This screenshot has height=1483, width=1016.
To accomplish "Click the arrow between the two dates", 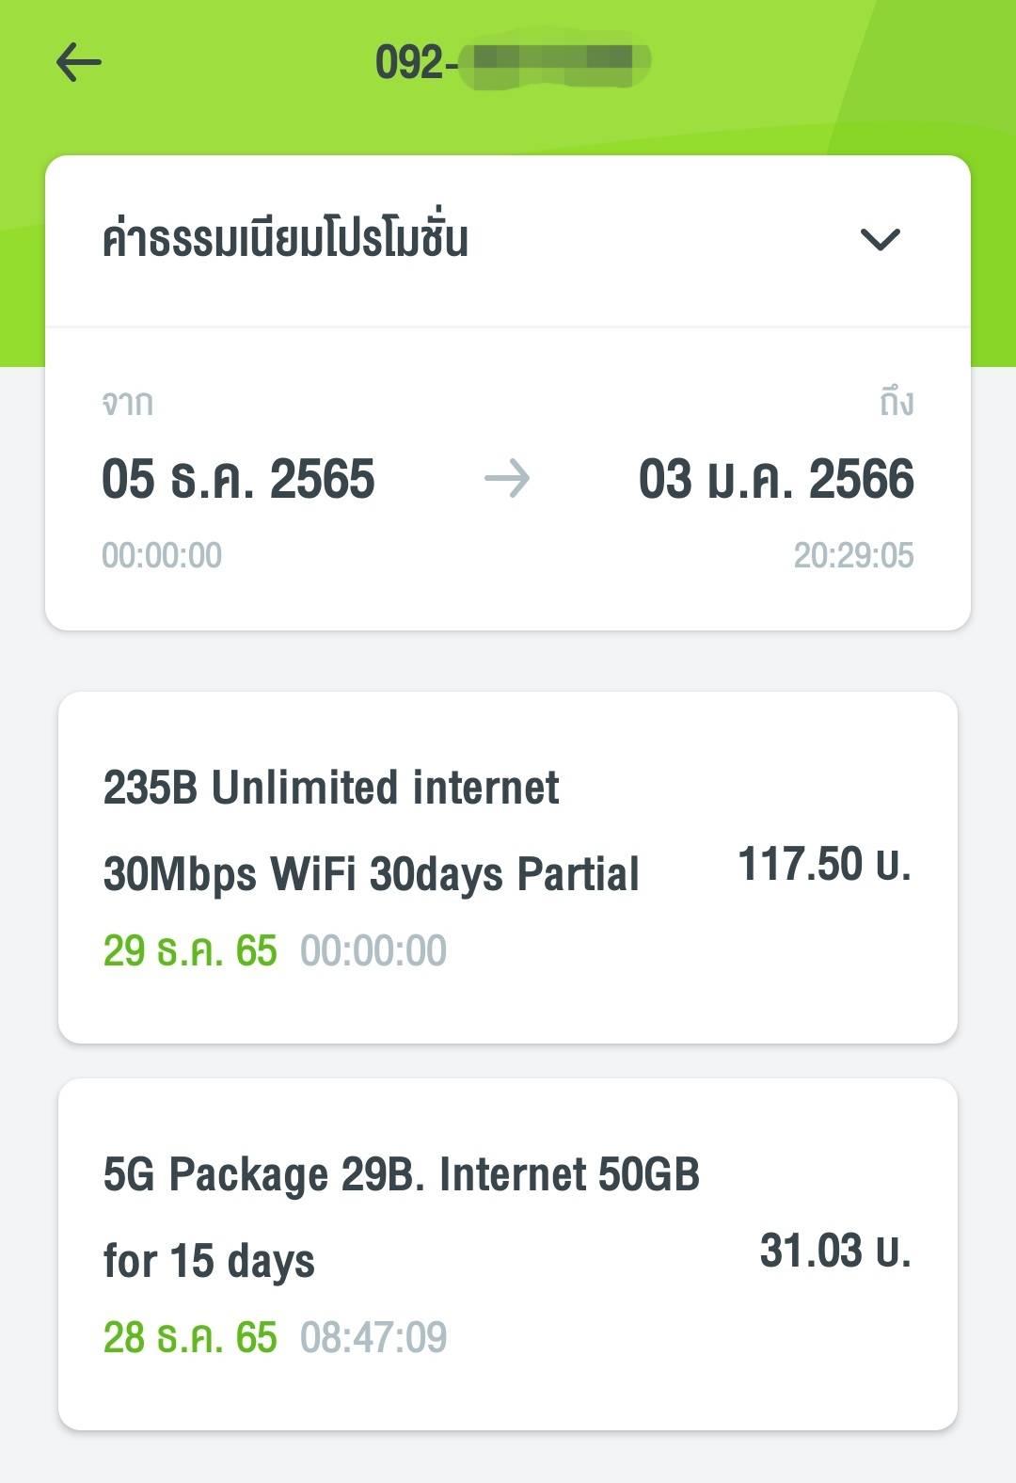I will 507,479.
